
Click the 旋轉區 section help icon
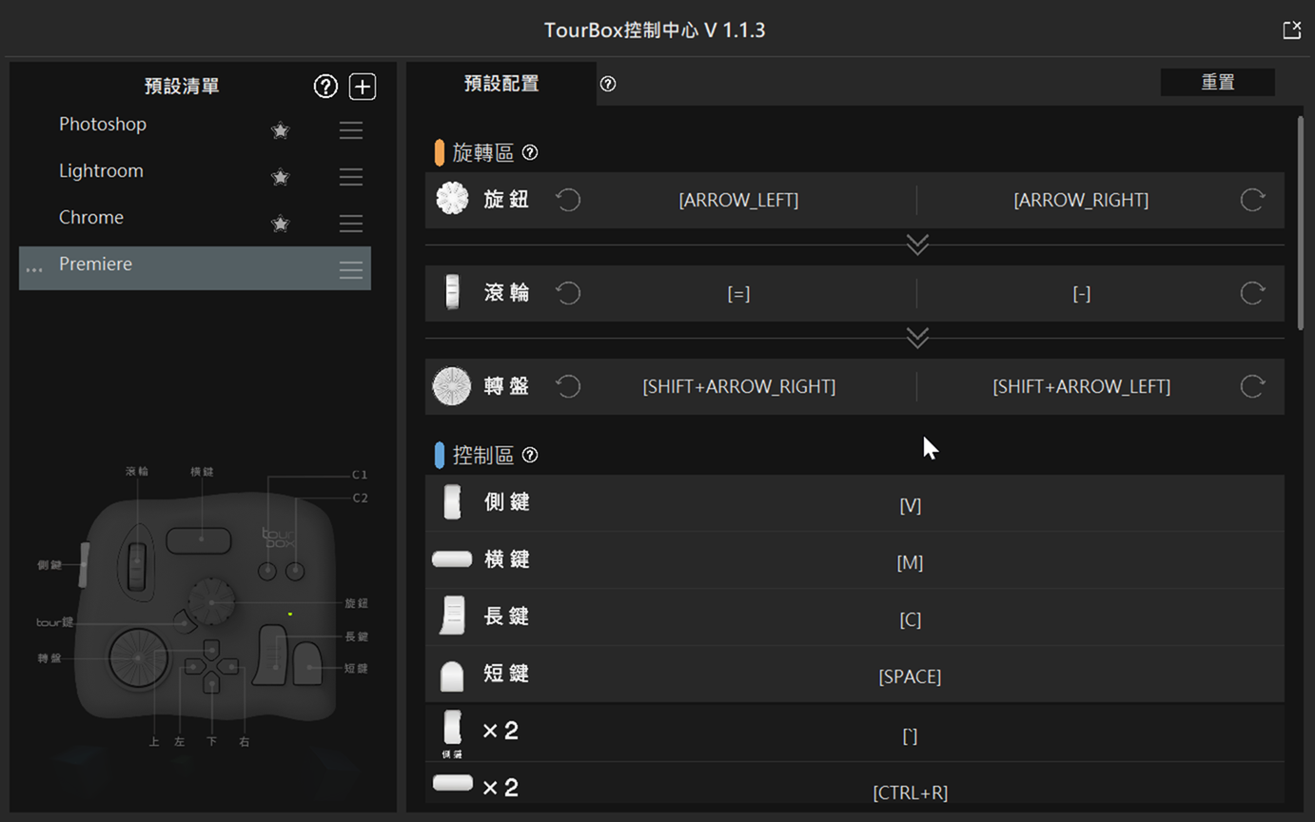530,152
